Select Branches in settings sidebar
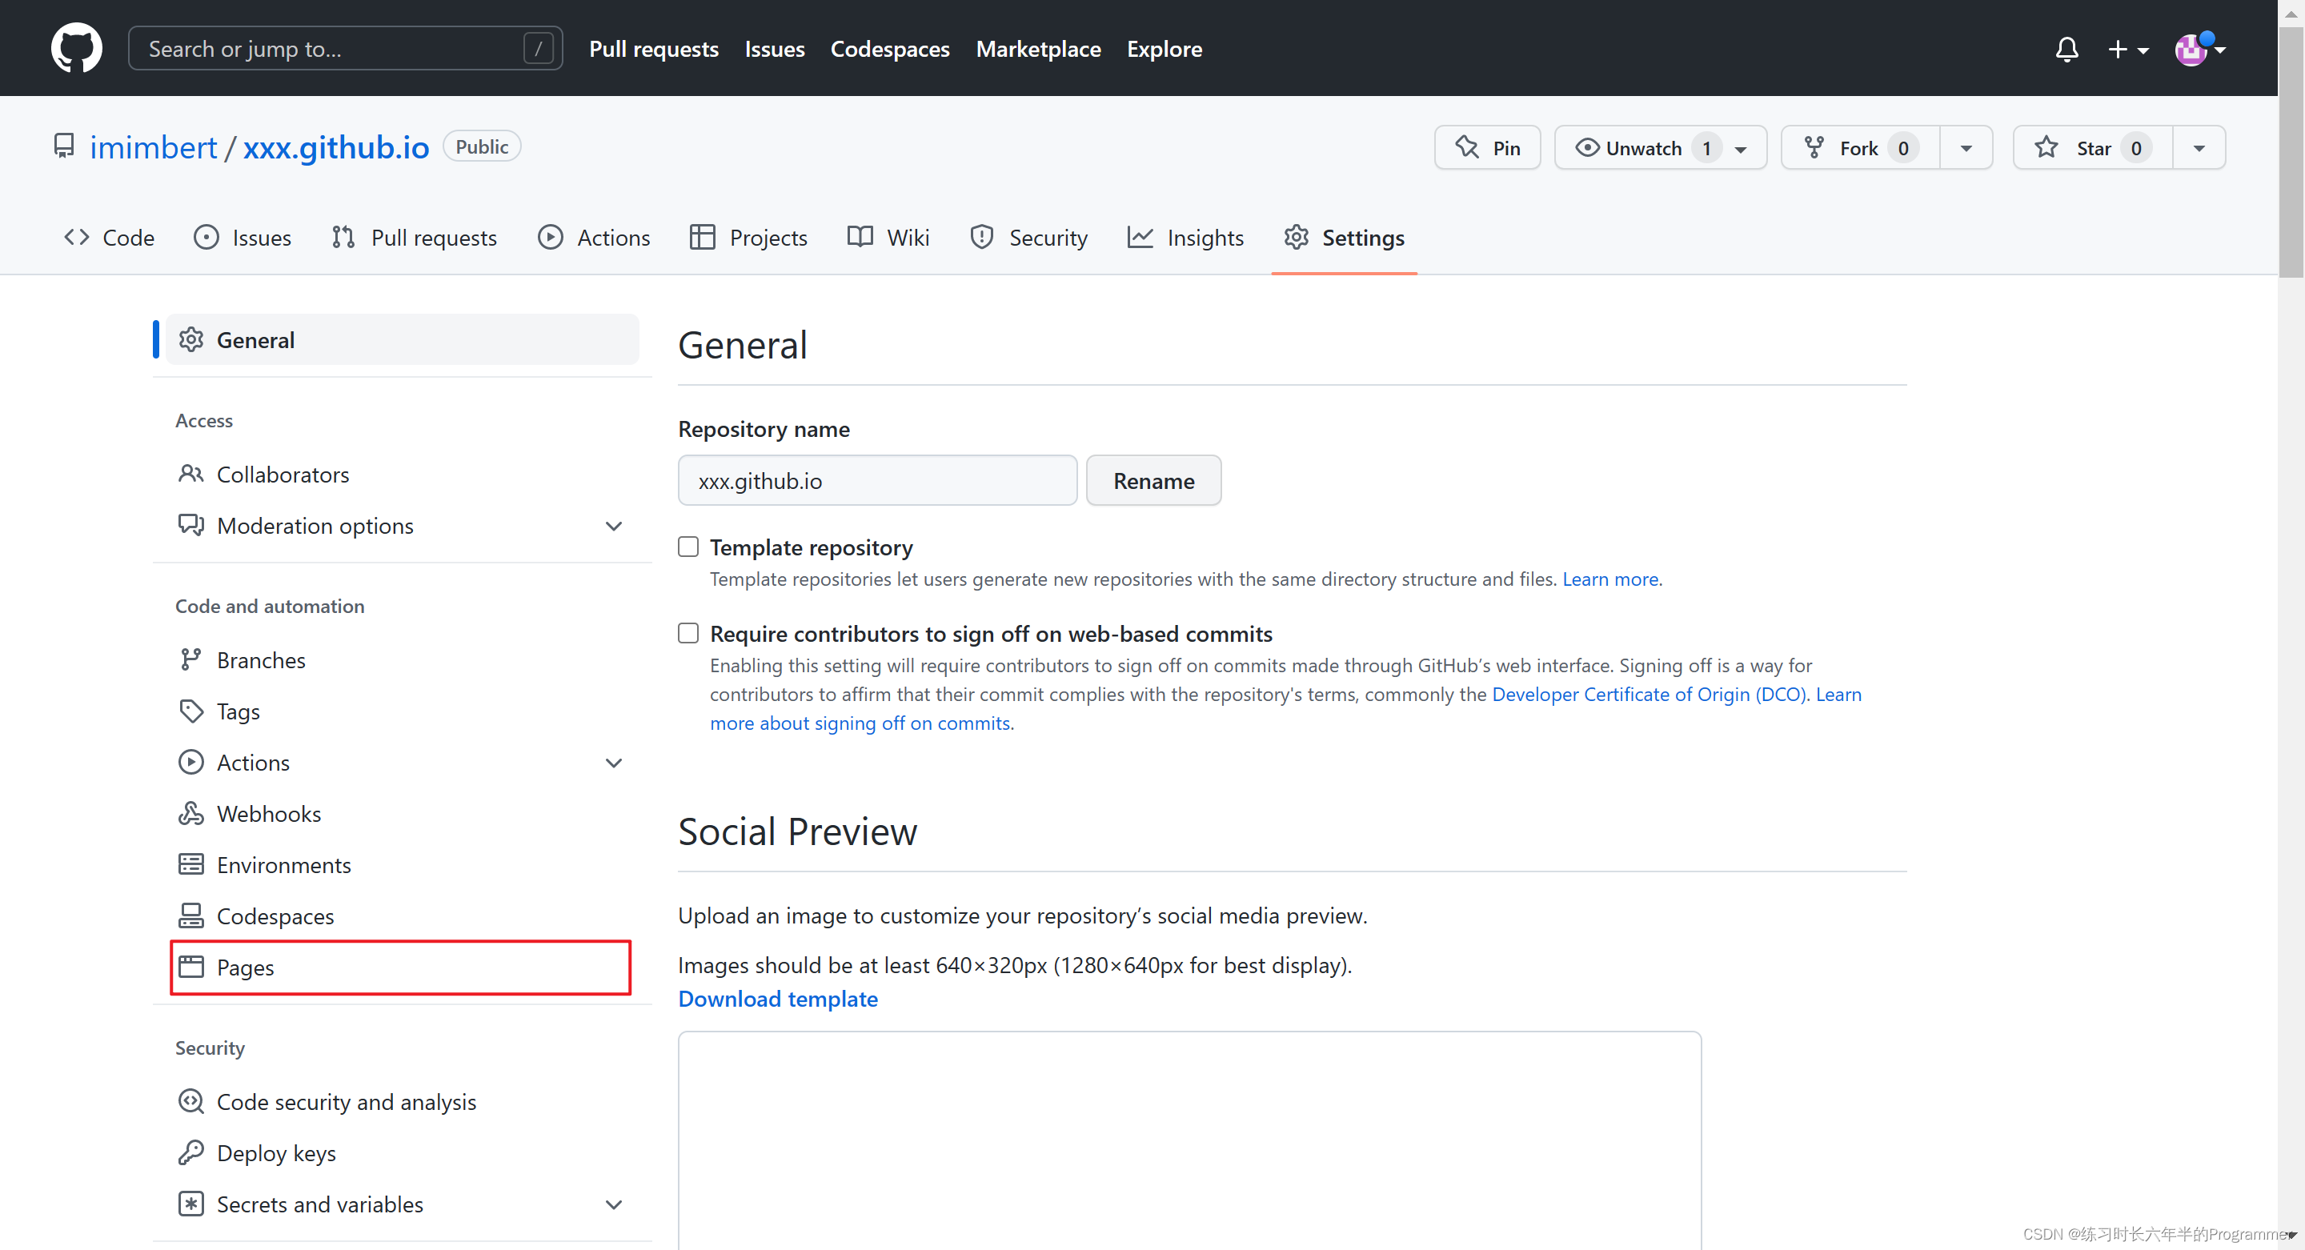Viewport: 2305px width, 1250px height. [x=260, y=659]
